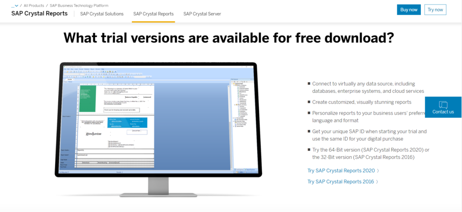462x212 pixels.
Task: Open SAP Business Technology Platform breadcrumb
Action: (x=79, y=5)
